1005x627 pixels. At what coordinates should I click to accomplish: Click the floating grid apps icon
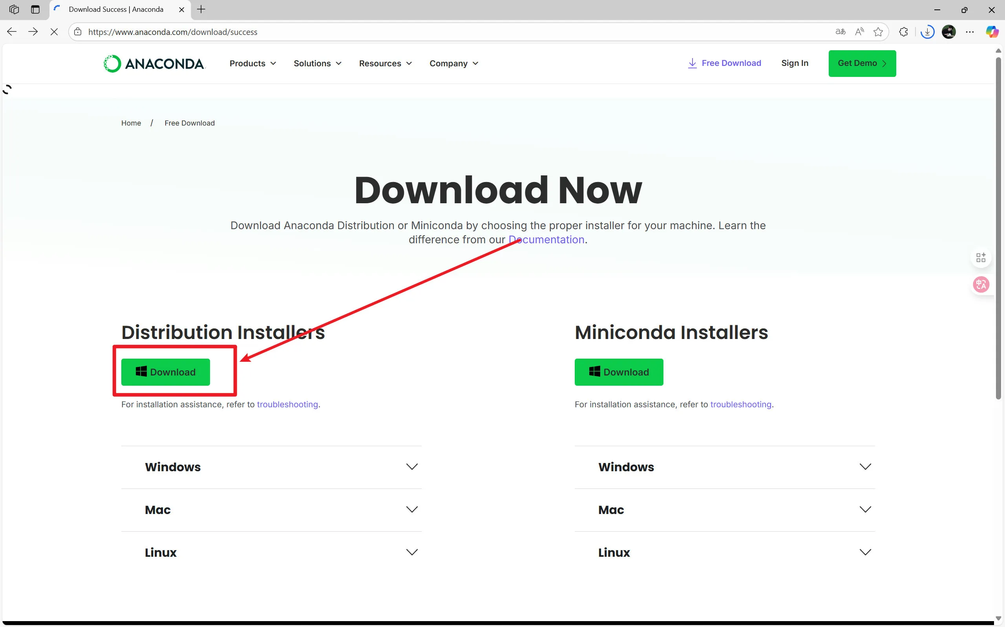click(981, 257)
